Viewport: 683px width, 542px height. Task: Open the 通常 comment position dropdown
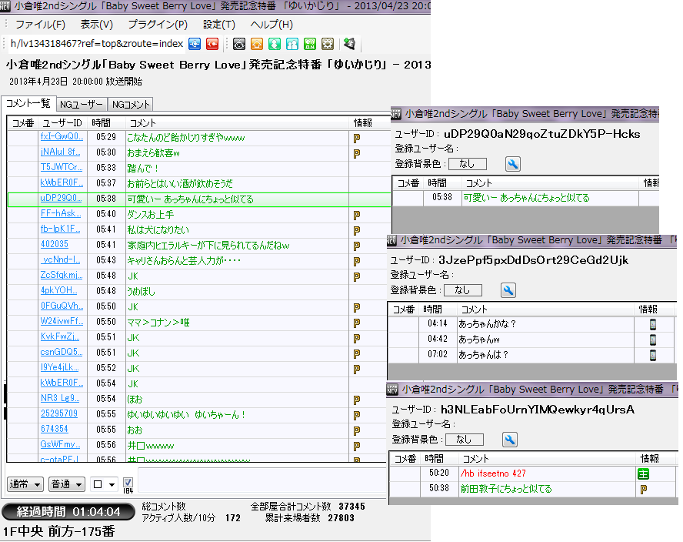click(x=25, y=484)
